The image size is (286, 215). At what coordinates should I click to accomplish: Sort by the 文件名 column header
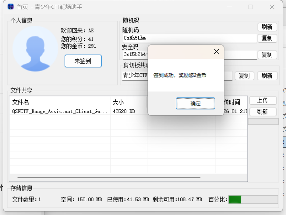[59, 102]
